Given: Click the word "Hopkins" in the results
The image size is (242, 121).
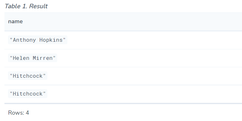Looking at the screenshot, I should [x=51, y=40].
